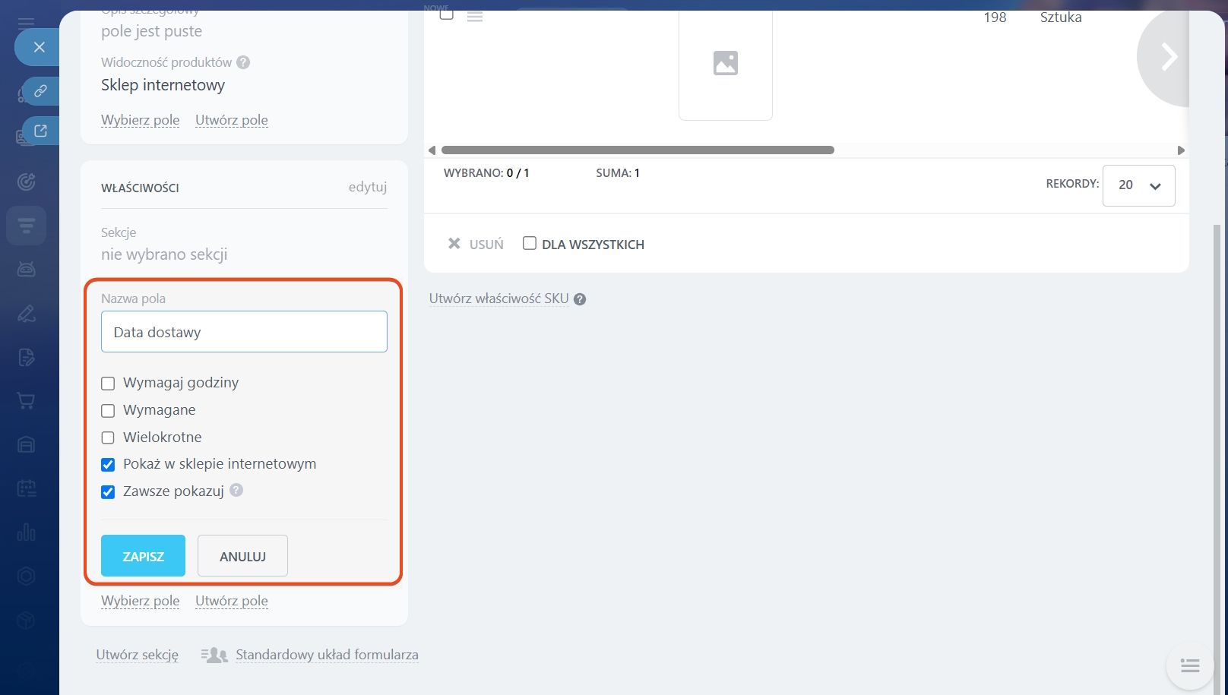1228x695 pixels.
Task: Check the Wymagane checkbox
Action: (108, 411)
